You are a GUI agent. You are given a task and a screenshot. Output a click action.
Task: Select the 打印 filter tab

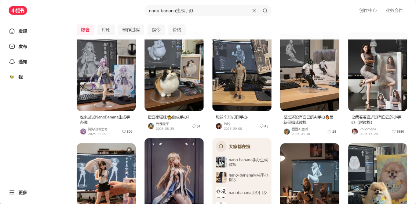[106, 30]
